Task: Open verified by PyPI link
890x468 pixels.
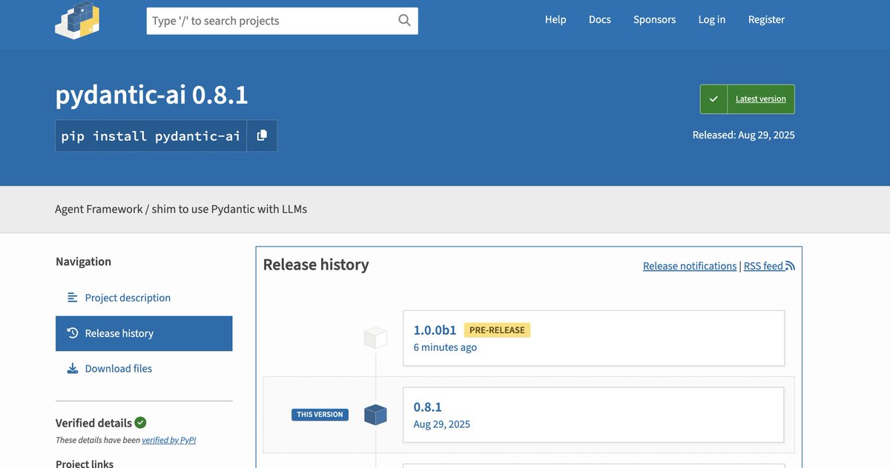Action: [x=169, y=440]
